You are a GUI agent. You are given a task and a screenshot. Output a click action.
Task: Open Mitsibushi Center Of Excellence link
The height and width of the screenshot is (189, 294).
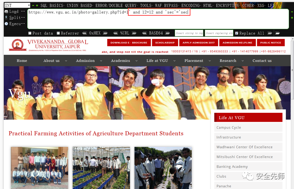click(248, 157)
